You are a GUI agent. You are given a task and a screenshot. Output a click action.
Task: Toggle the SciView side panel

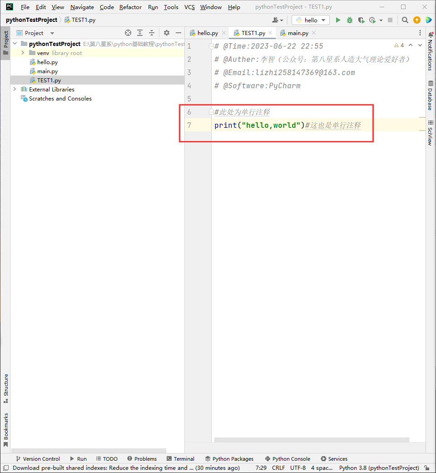tap(431, 133)
